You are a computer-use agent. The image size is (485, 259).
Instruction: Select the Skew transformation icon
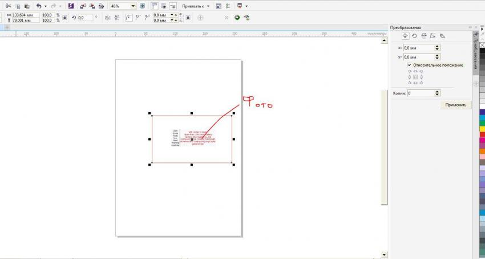442,36
